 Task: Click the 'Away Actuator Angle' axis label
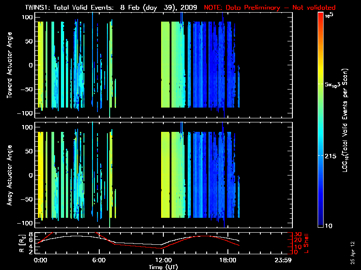coord(9,175)
